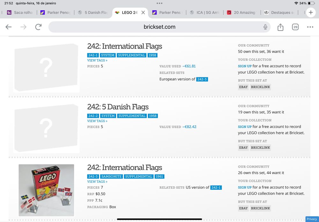Select SYSTEM tag on 242-1 set

point(108,55)
